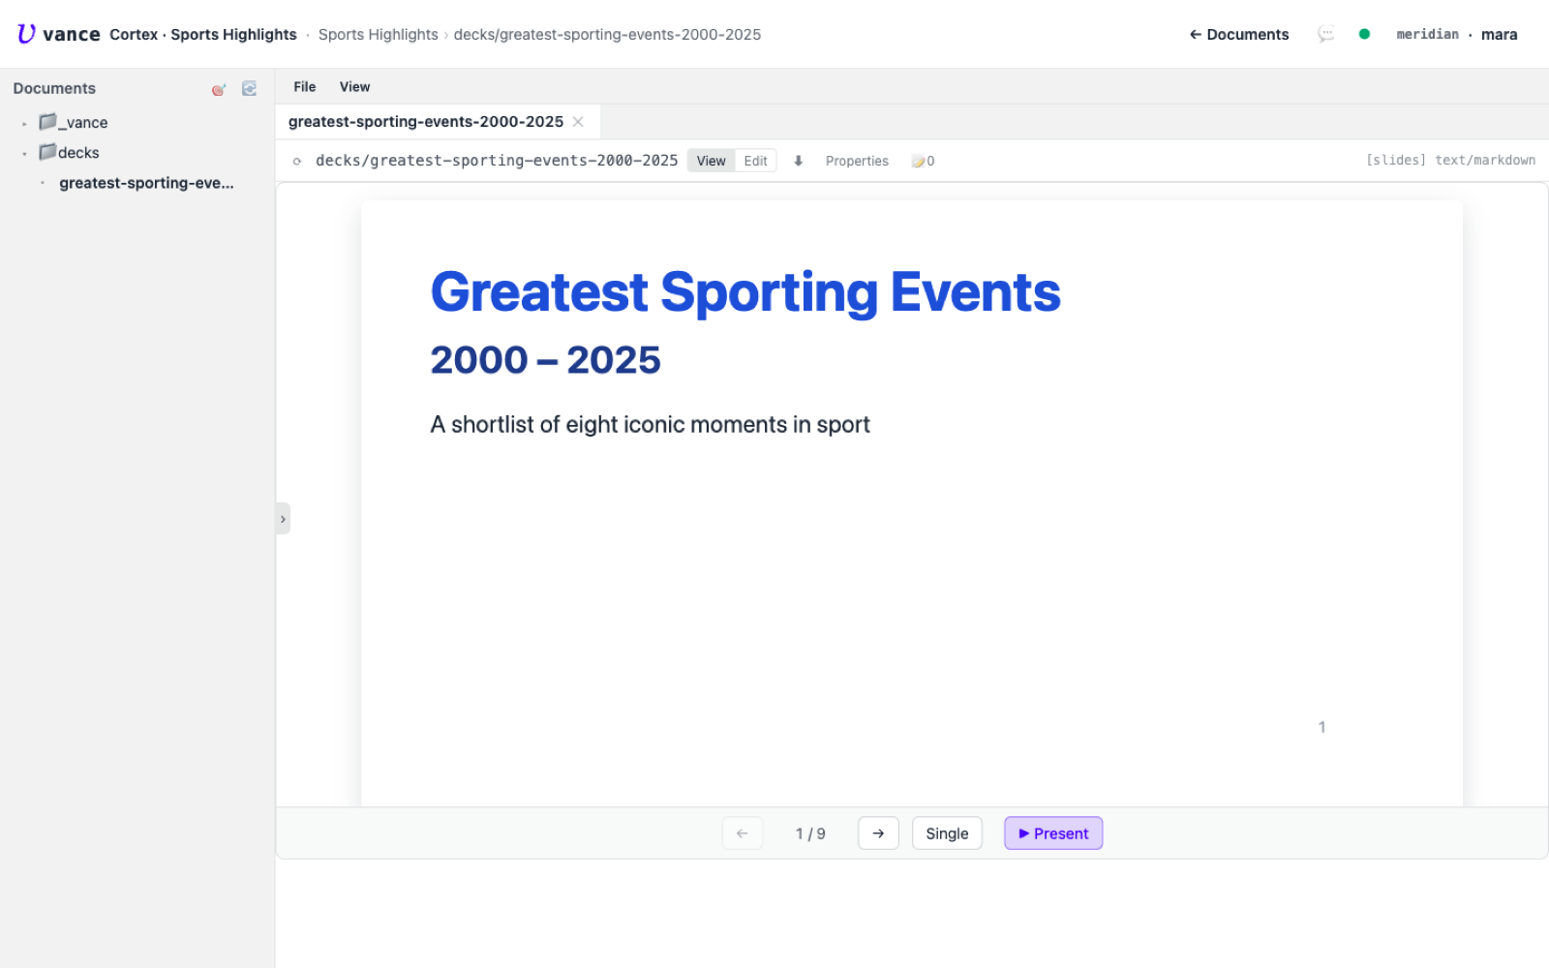This screenshot has width=1549, height=968.
Task: Close the greatest-sporting-events-2000-2025 tab
Action: (x=578, y=122)
